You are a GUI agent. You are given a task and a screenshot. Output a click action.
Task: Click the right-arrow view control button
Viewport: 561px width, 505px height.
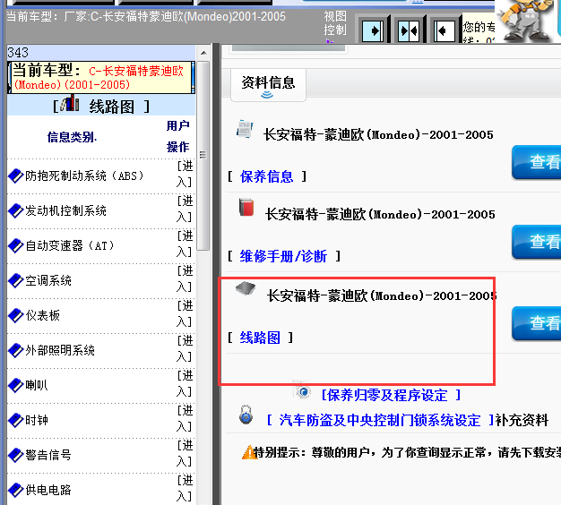[x=373, y=30]
